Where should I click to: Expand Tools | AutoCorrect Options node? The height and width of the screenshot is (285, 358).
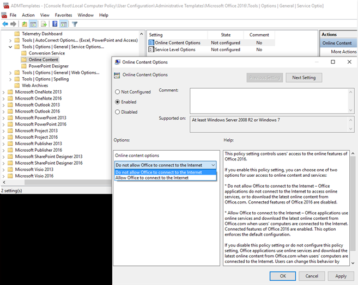pos(10,41)
